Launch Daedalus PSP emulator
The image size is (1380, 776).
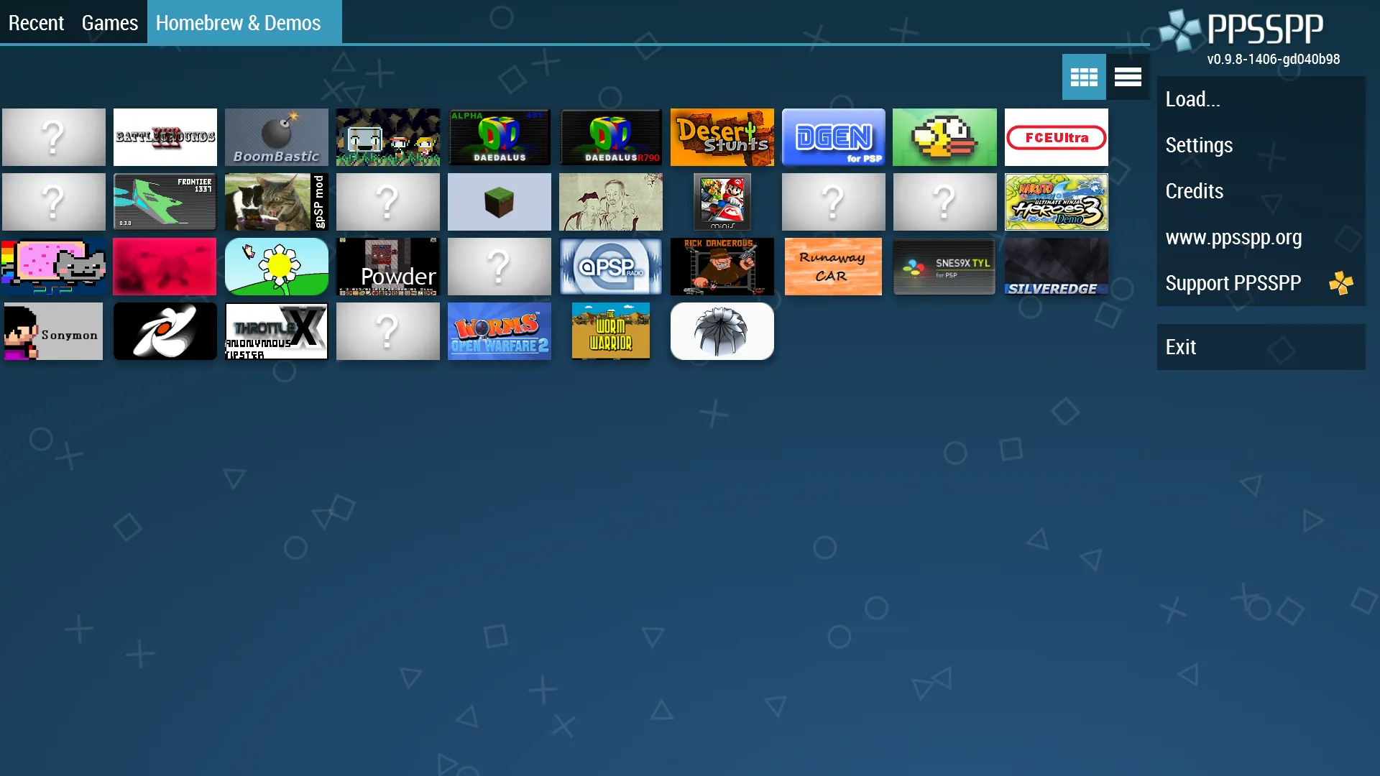pyautogui.click(x=500, y=137)
